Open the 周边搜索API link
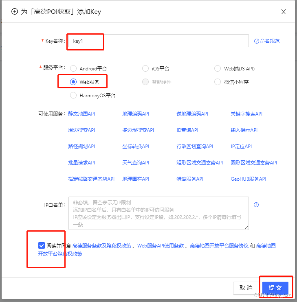297x302 pixels. point(81,130)
